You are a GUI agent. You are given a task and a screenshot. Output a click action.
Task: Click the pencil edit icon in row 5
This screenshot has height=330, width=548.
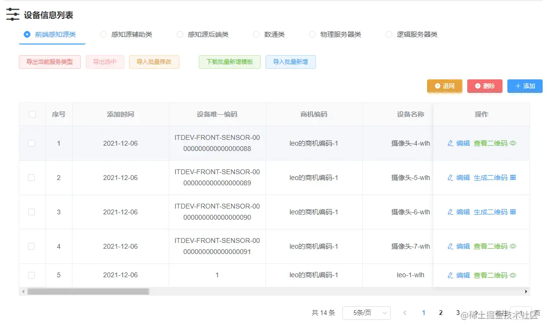click(x=450, y=275)
